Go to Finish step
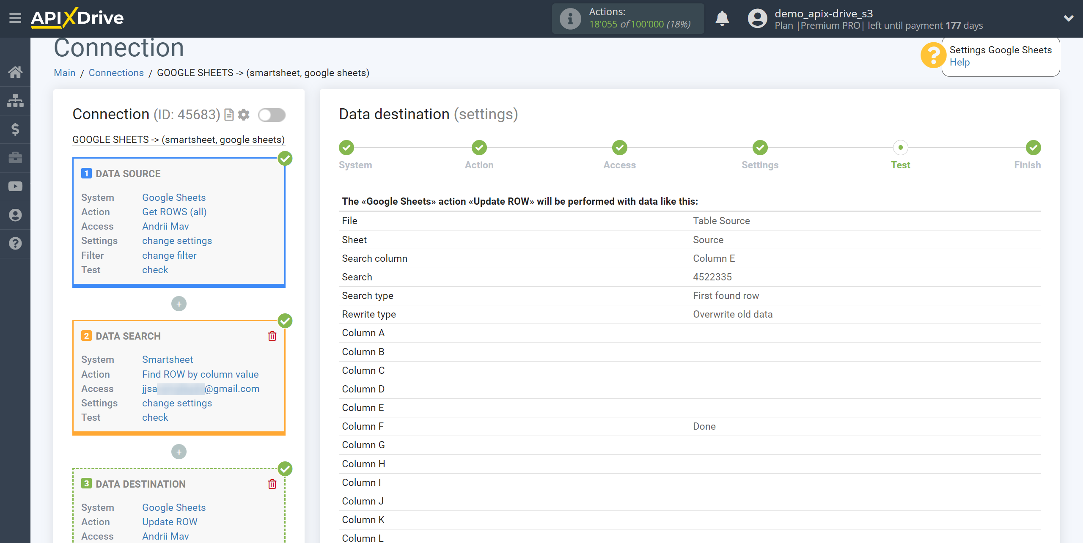 [x=1034, y=148]
